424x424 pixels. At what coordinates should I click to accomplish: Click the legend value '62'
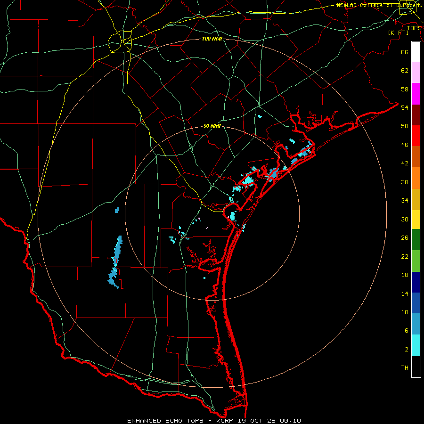coord(405,71)
